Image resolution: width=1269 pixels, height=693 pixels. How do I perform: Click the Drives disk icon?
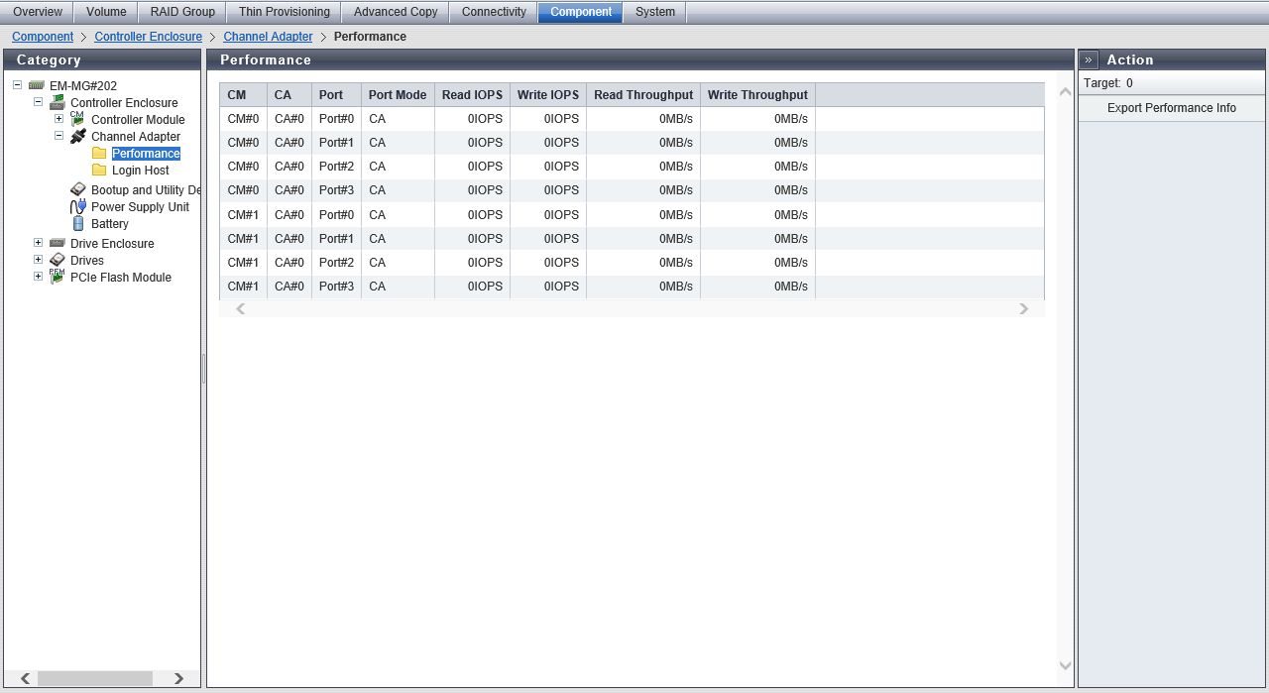point(58,260)
